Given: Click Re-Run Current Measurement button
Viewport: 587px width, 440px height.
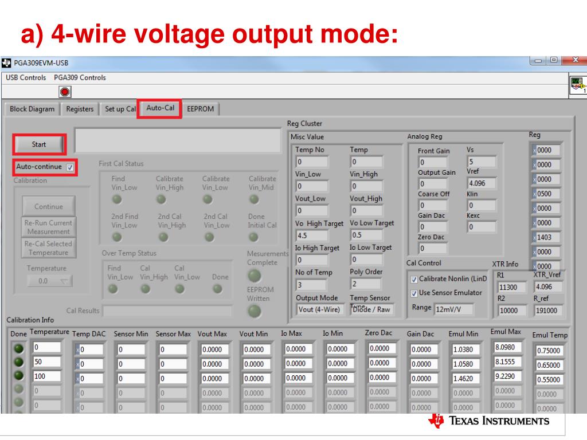Looking at the screenshot, I should tap(49, 227).
